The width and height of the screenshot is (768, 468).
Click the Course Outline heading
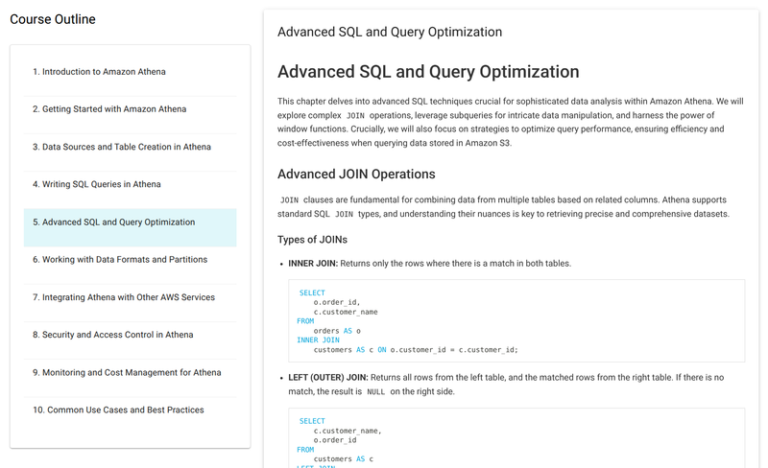(53, 19)
